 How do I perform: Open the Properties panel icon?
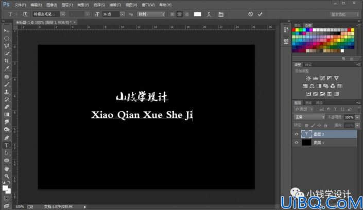click(286, 41)
